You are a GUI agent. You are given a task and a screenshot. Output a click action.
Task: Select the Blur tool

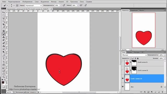click(4, 49)
